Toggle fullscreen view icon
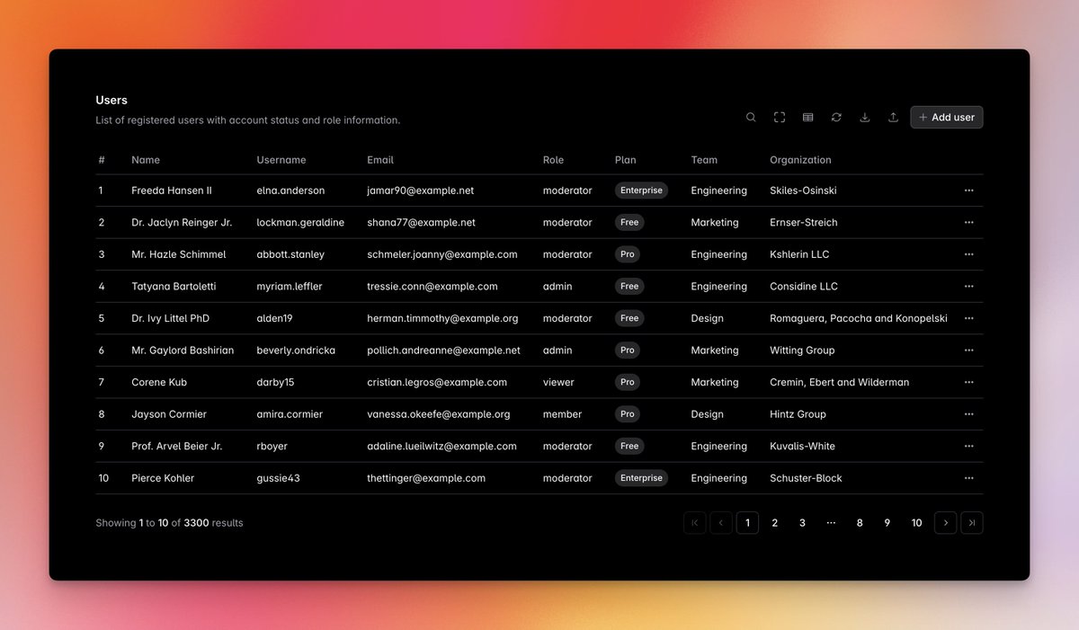 click(x=780, y=118)
